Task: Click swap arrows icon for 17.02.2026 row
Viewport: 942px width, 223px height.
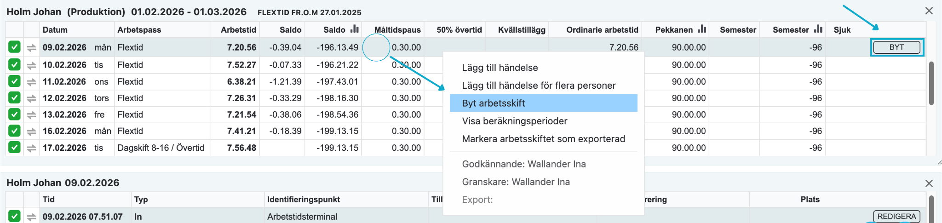Action: (x=31, y=148)
